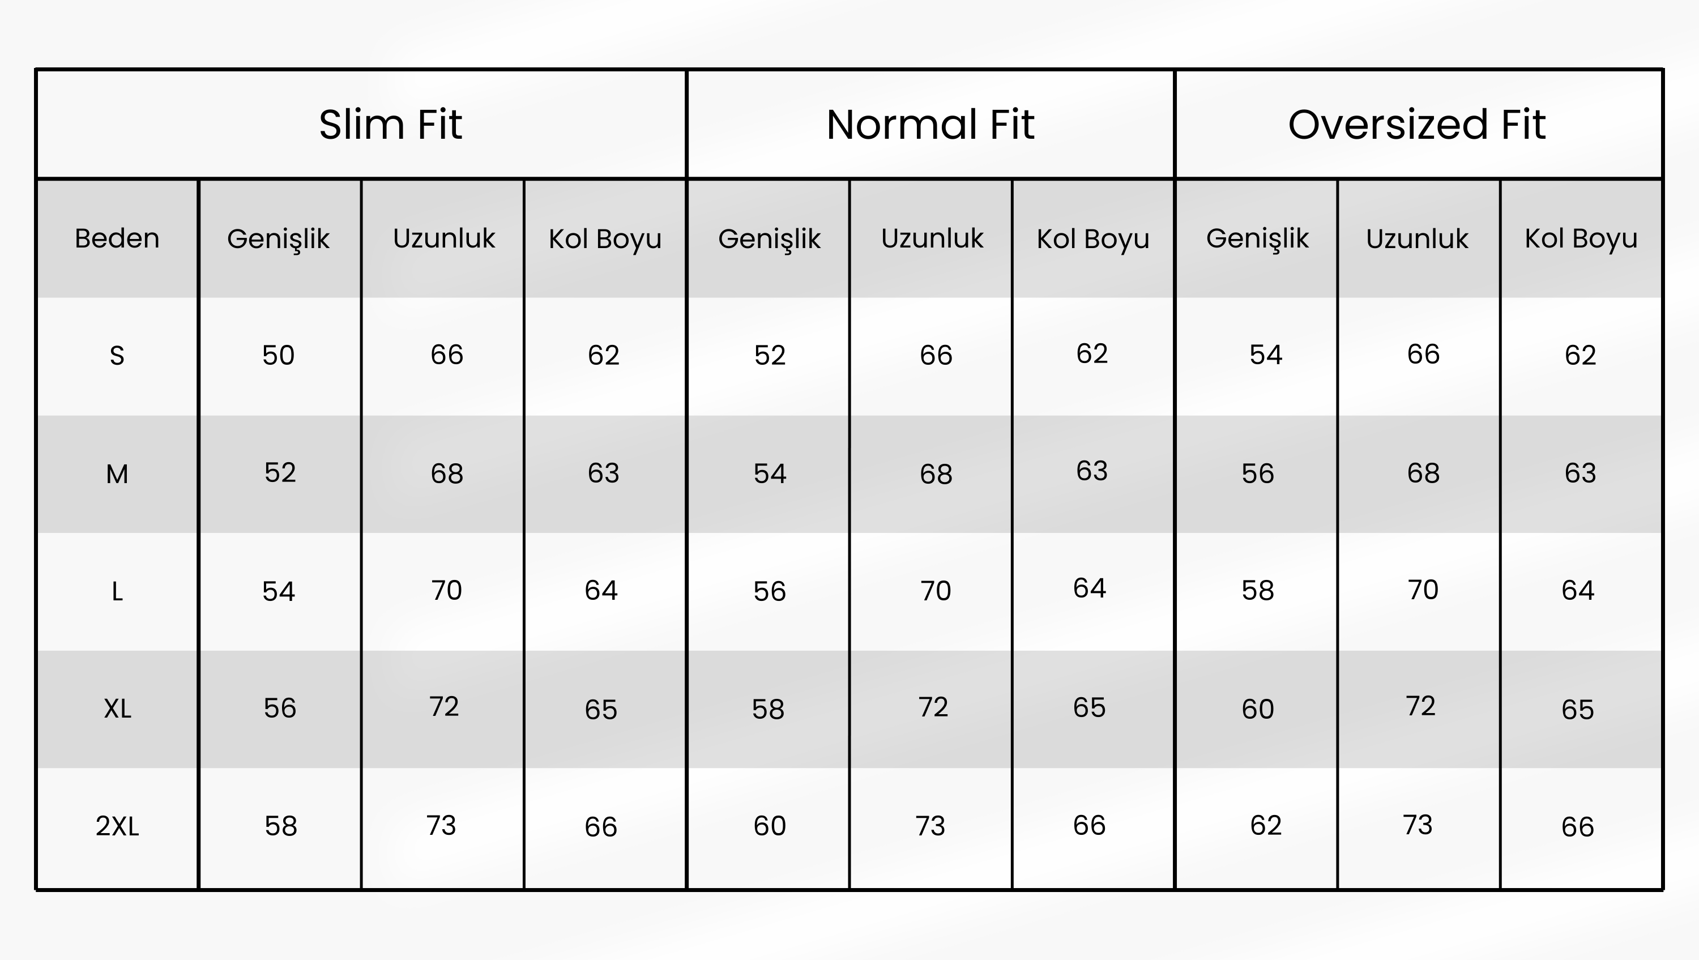This screenshot has width=1699, height=960.
Task: Click Oversized Fit Uzunluk value for size M
Action: tap(1423, 473)
